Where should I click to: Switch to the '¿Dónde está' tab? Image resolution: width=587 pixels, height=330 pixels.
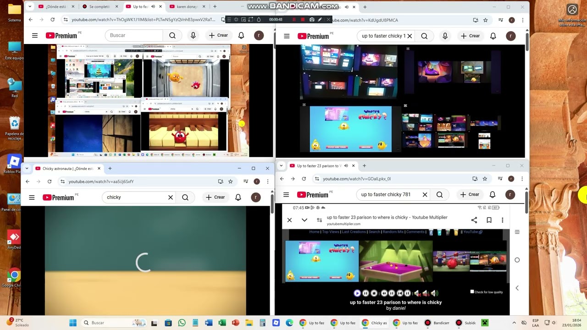point(56,6)
